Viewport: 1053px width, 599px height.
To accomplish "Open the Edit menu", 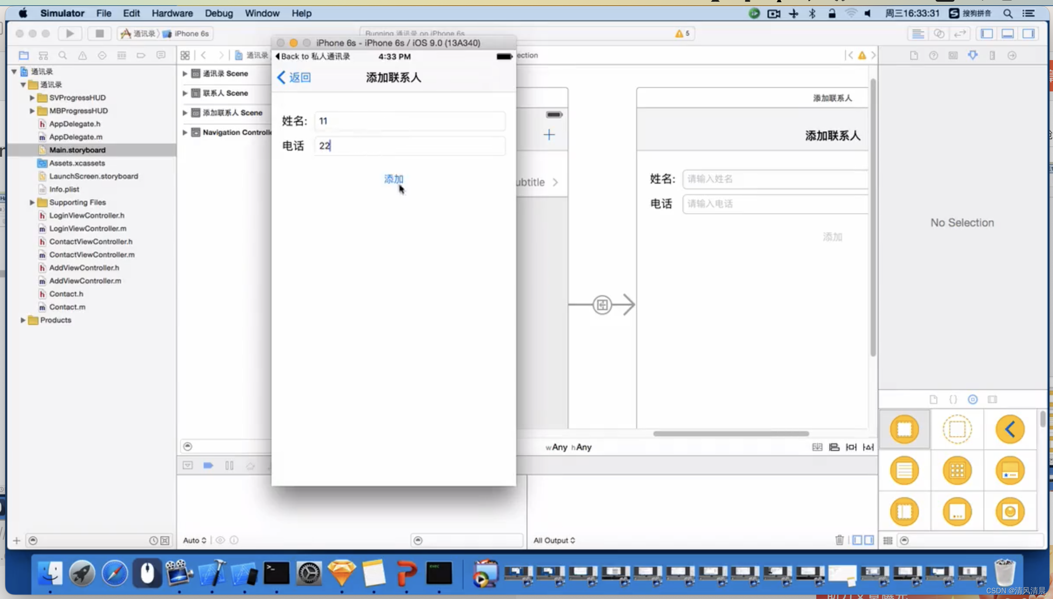I will tap(131, 13).
